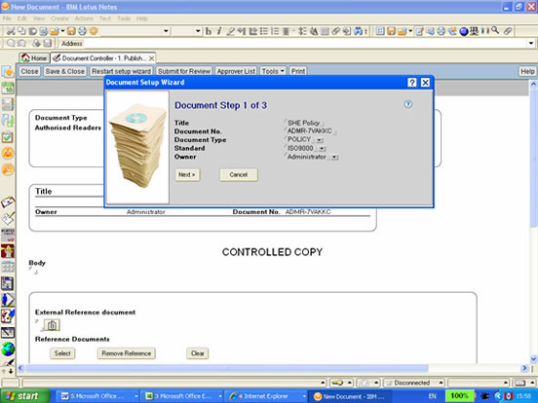Click the Title field containing SHE Policy
Screen dimensions: 538x403
point(304,123)
